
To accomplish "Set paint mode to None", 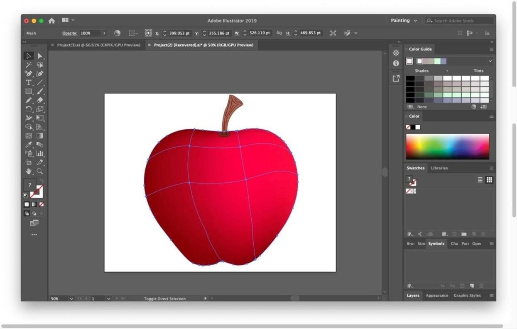I will point(42,204).
